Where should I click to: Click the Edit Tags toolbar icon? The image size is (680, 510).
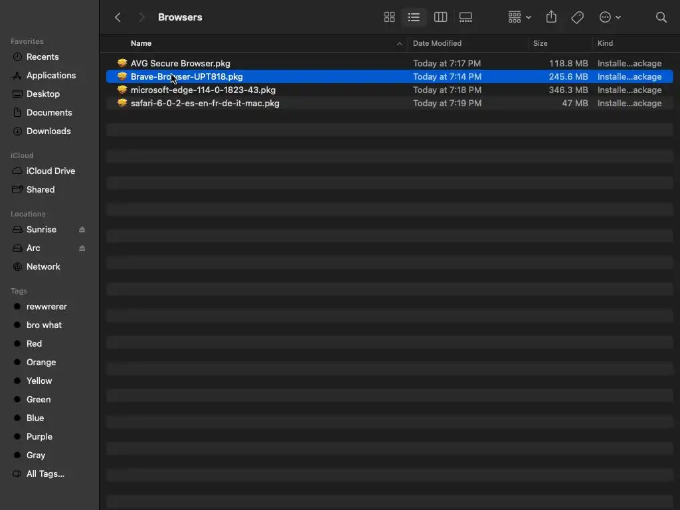coord(577,17)
